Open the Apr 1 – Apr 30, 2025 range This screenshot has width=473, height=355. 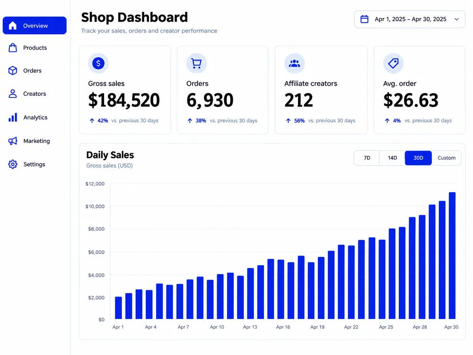point(410,19)
